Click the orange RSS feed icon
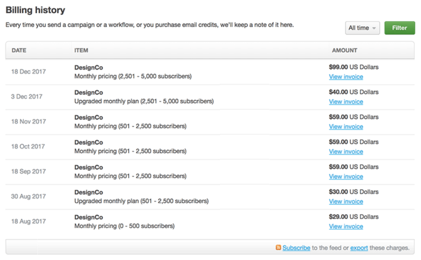 pos(278,248)
